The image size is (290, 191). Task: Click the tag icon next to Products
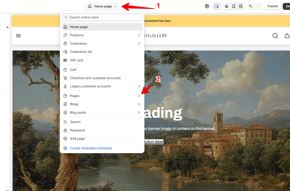(65, 35)
